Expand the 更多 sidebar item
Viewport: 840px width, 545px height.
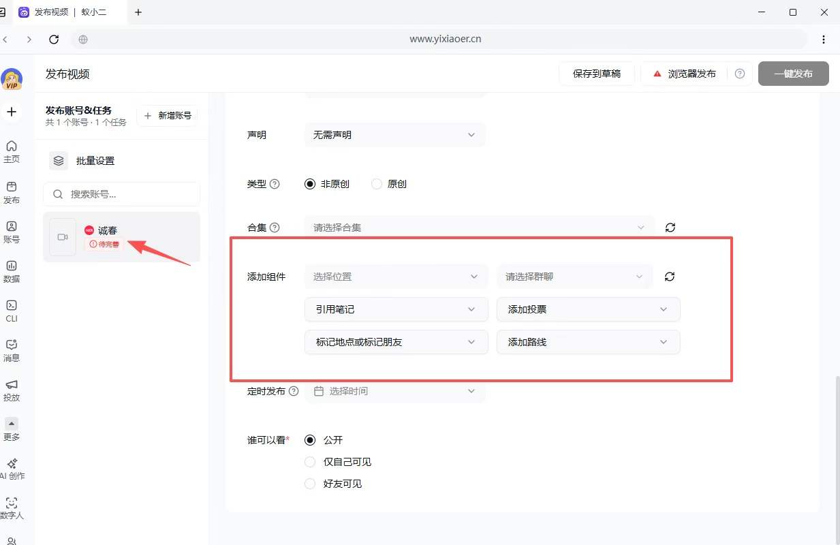[x=11, y=429]
